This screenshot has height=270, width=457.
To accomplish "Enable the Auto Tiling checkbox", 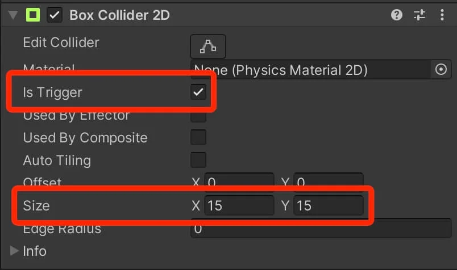I will point(198,160).
